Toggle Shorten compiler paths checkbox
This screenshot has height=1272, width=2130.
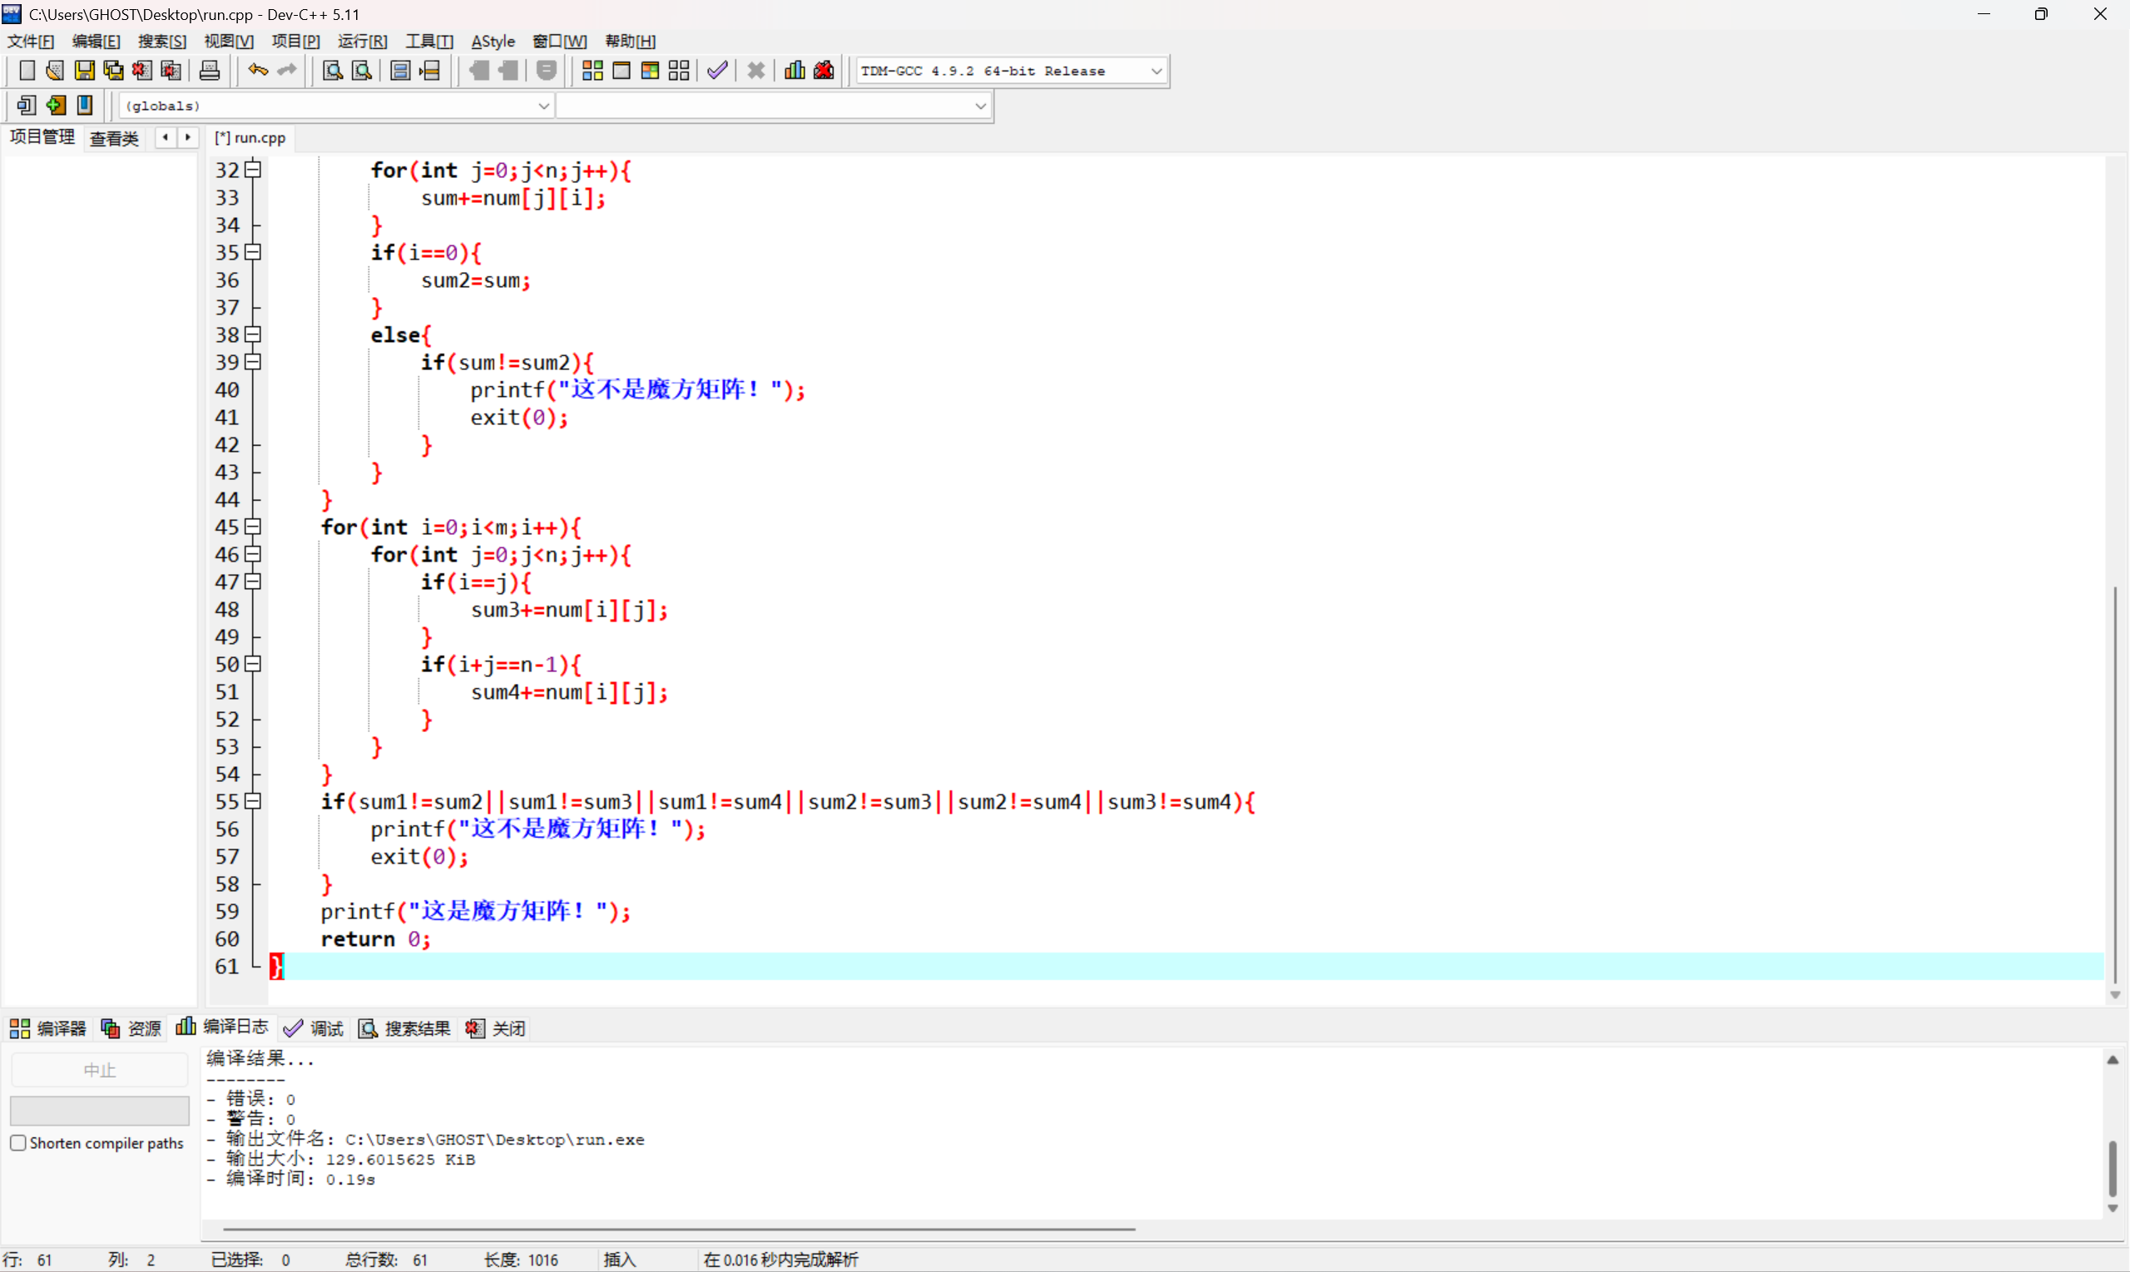pos(18,1142)
